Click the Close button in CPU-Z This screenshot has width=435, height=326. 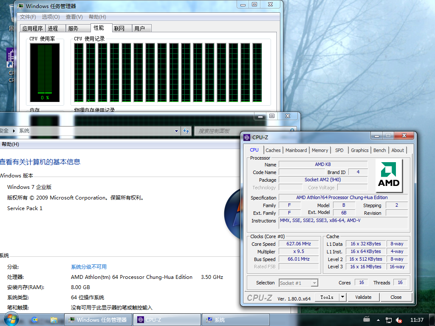(396, 297)
